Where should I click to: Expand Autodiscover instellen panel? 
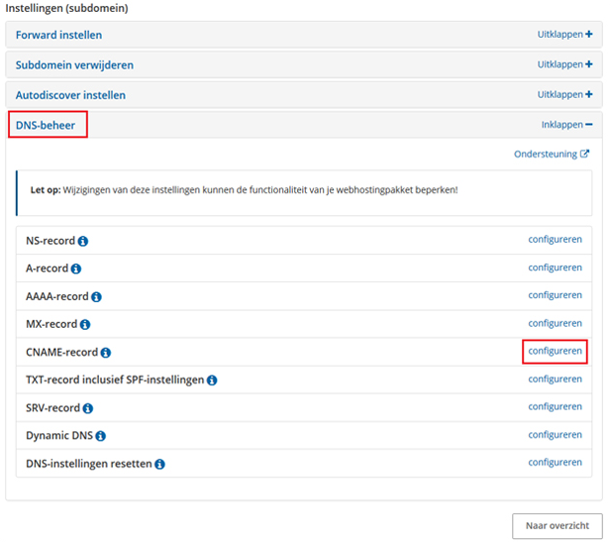[564, 94]
